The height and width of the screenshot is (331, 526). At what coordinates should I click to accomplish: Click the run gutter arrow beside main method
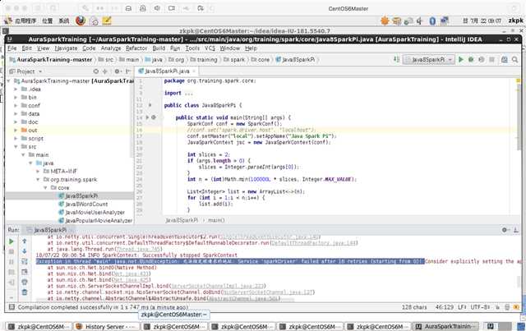(147, 117)
